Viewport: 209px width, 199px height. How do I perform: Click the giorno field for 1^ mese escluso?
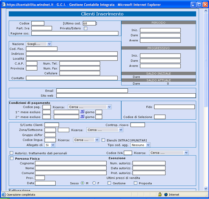click(99, 112)
